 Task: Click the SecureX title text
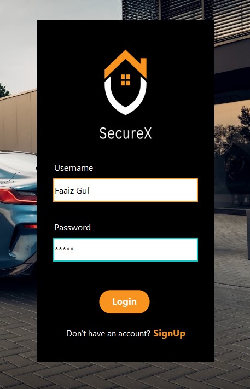125,133
